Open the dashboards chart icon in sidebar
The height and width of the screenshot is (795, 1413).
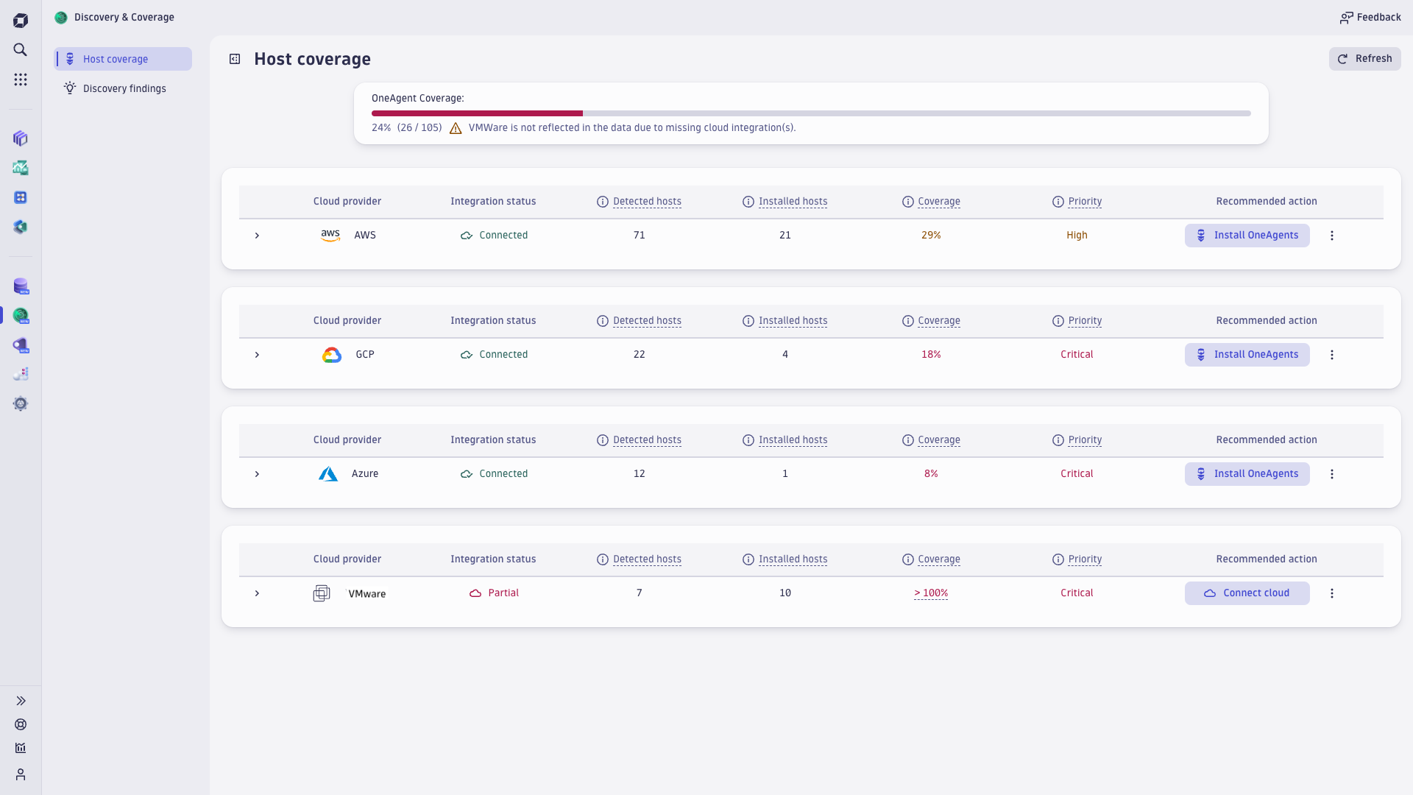coord(20,748)
